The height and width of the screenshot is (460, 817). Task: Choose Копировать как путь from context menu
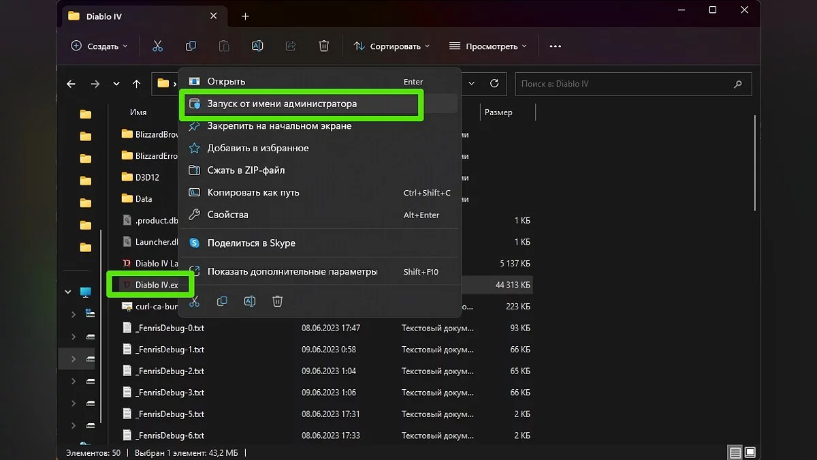(x=253, y=193)
